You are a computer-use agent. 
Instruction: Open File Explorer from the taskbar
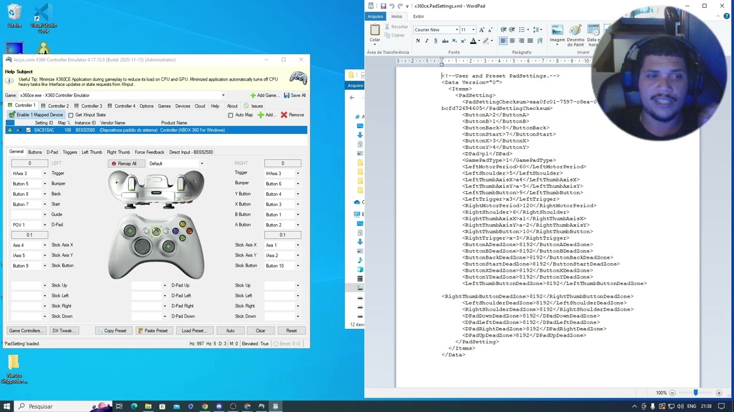pyautogui.click(x=148, y=406)
